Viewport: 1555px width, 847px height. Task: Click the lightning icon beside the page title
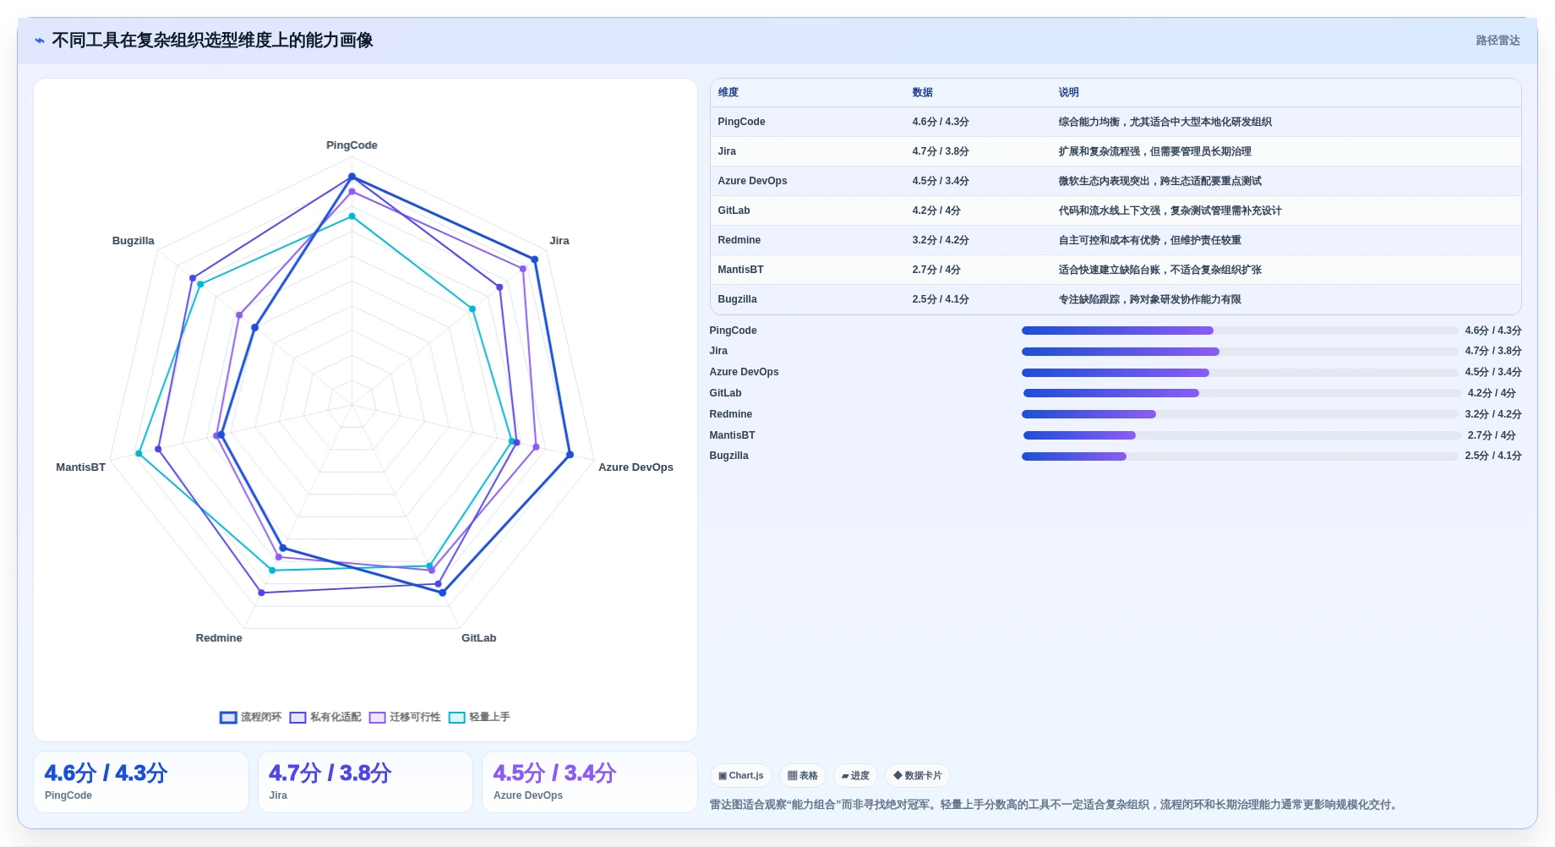coord(40,41)
